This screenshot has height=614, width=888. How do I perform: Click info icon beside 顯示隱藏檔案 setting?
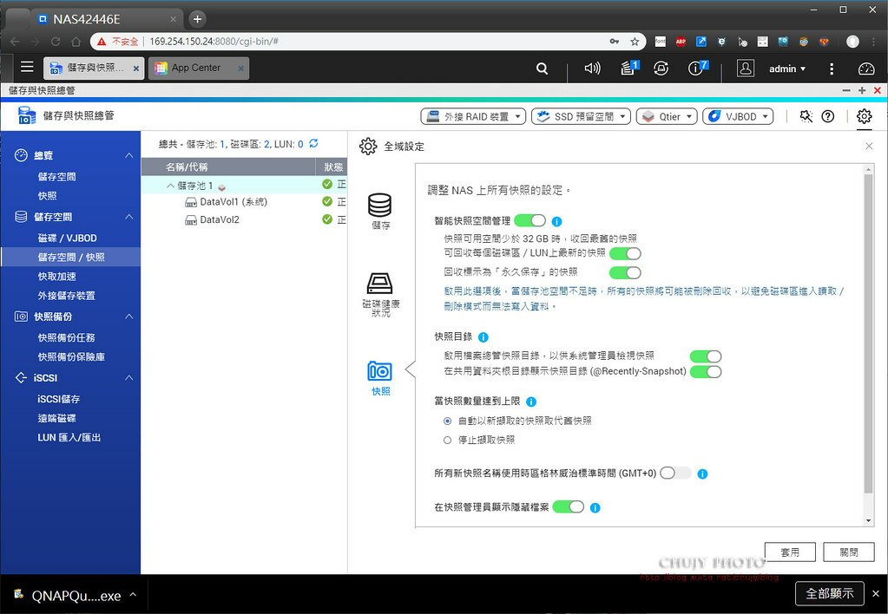coord(595,508)
